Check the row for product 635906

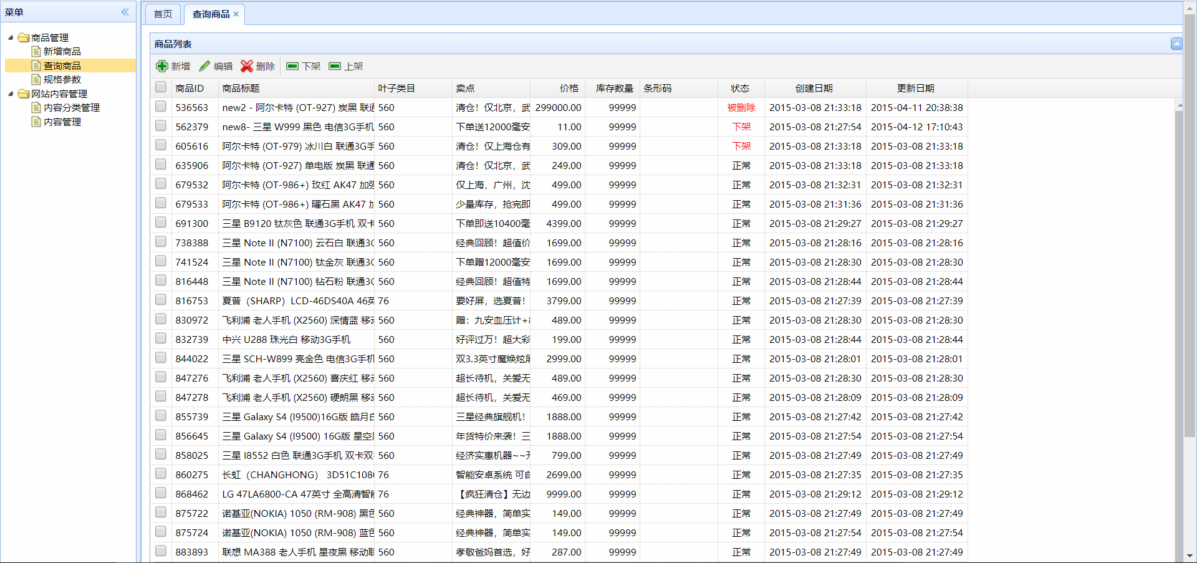point(161,165)
